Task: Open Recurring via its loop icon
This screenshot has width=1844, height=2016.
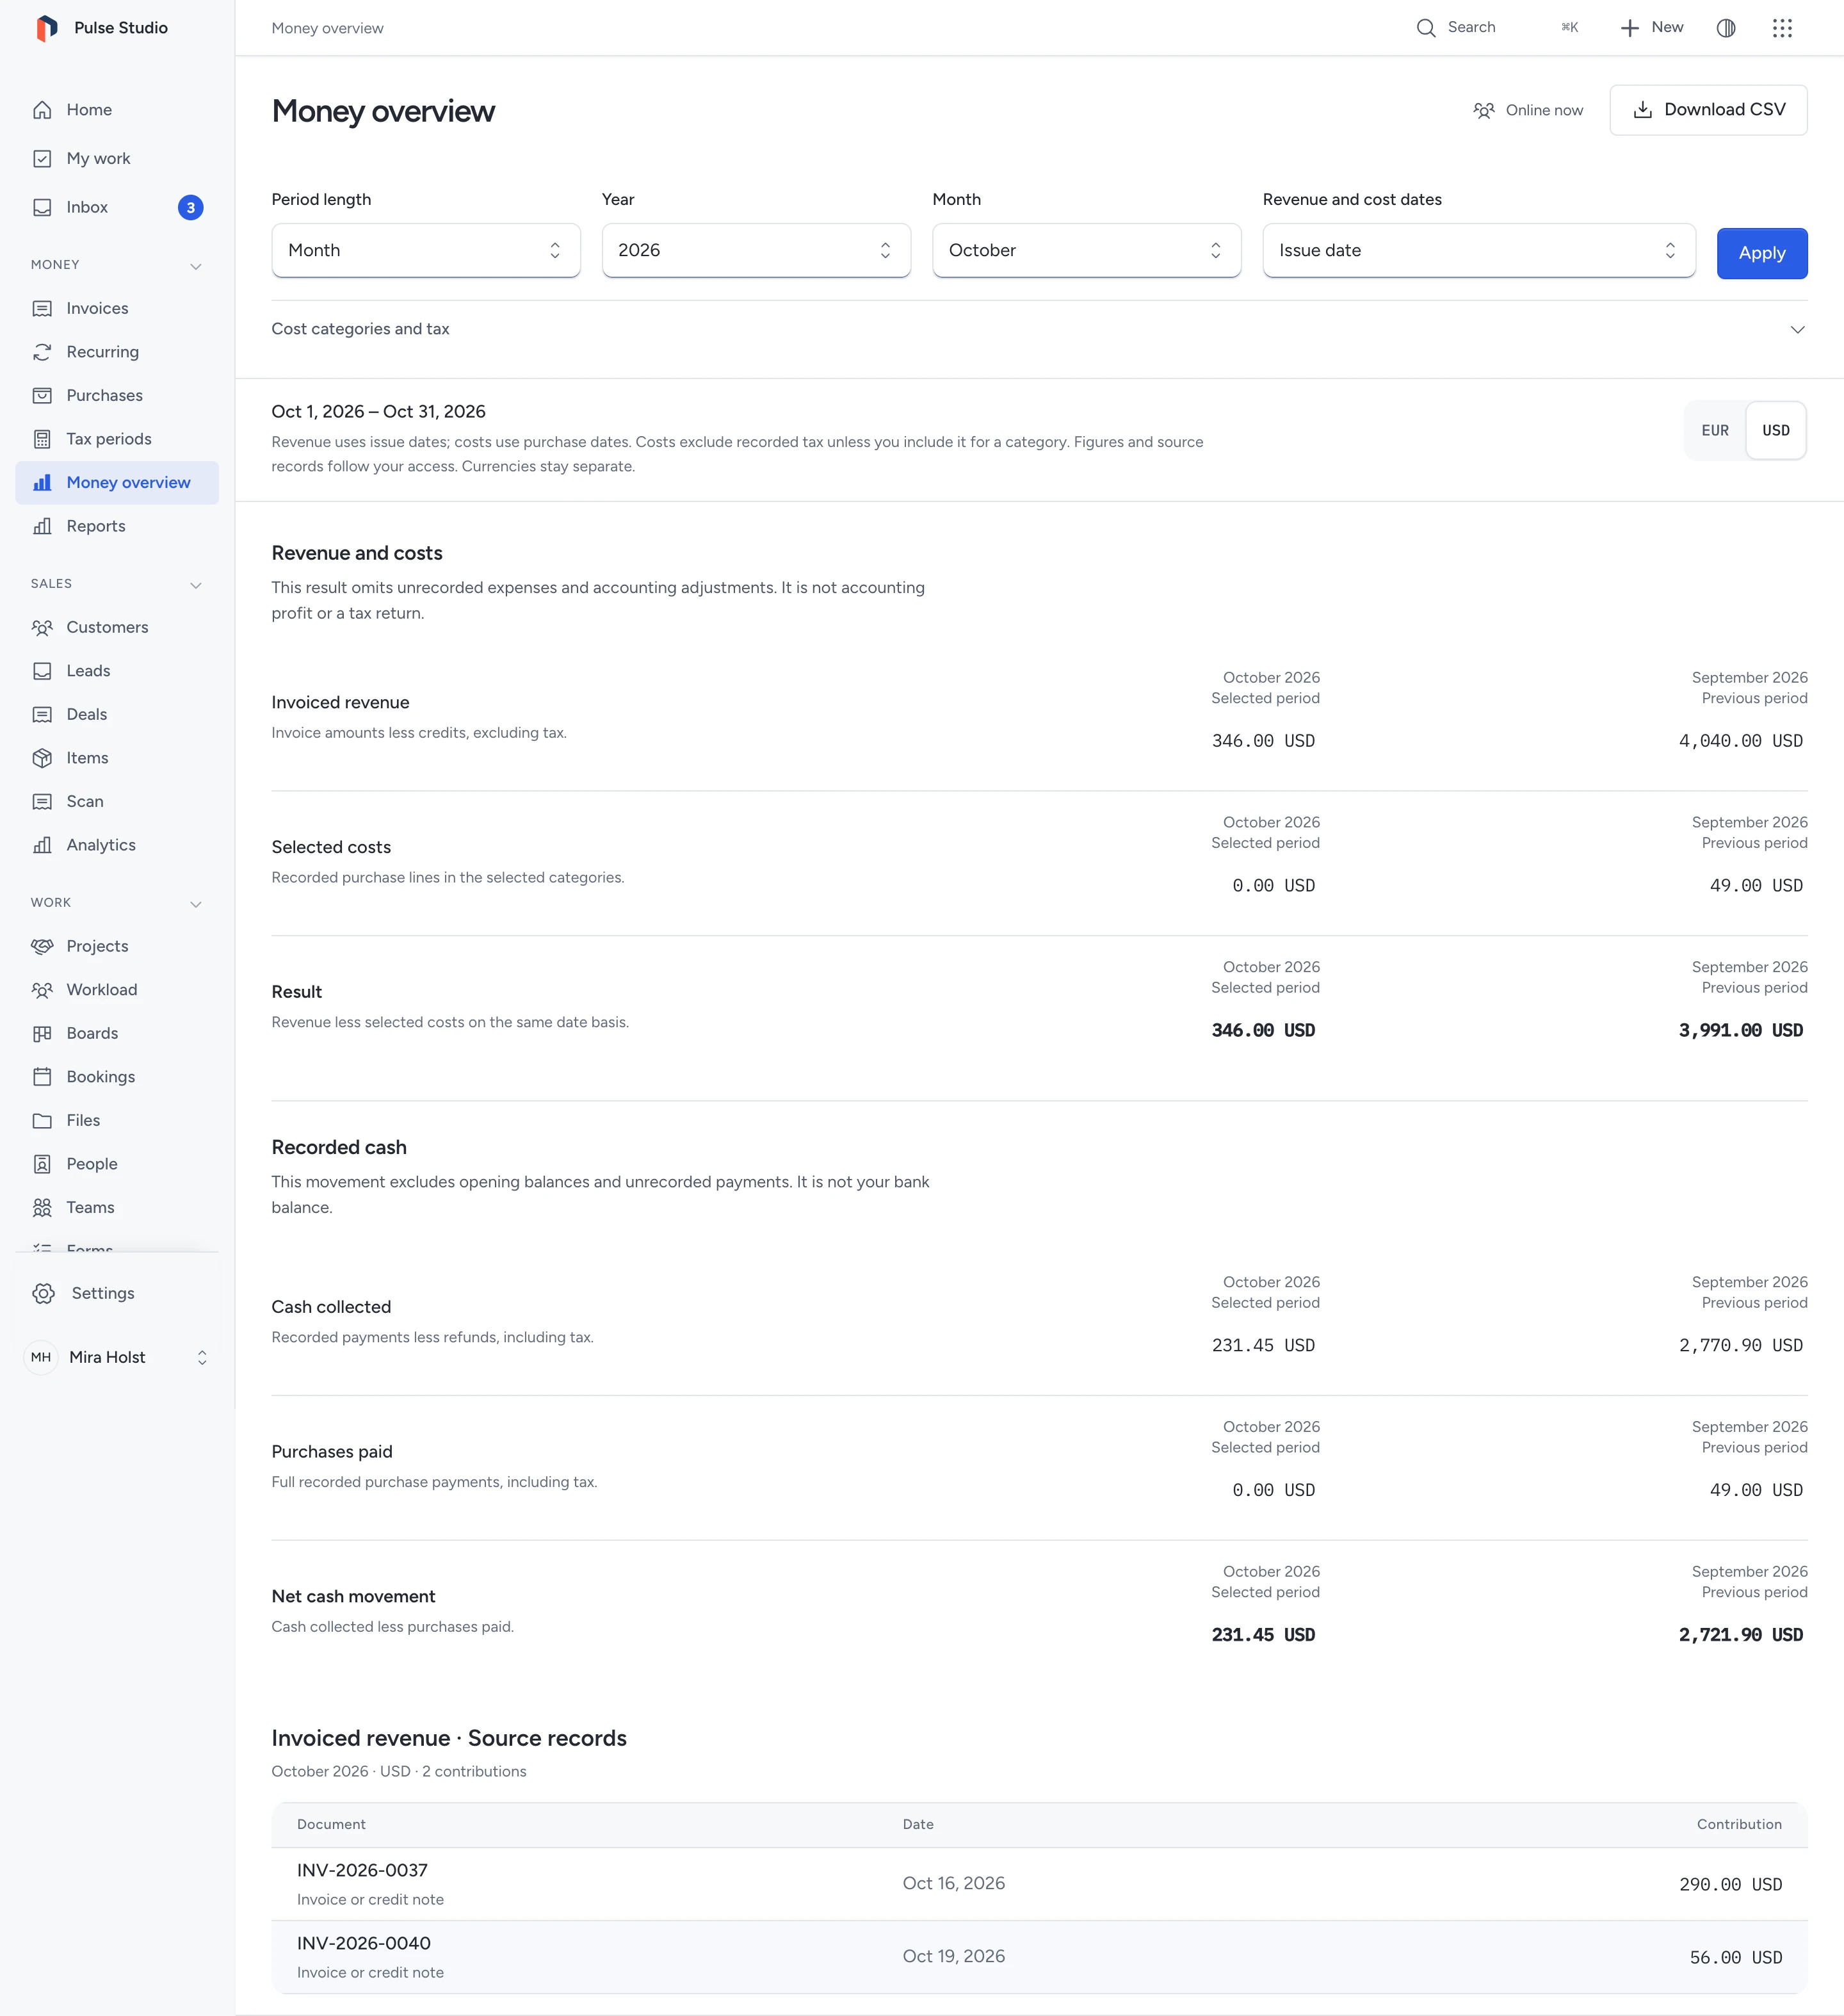Action: tap(42, 352)
